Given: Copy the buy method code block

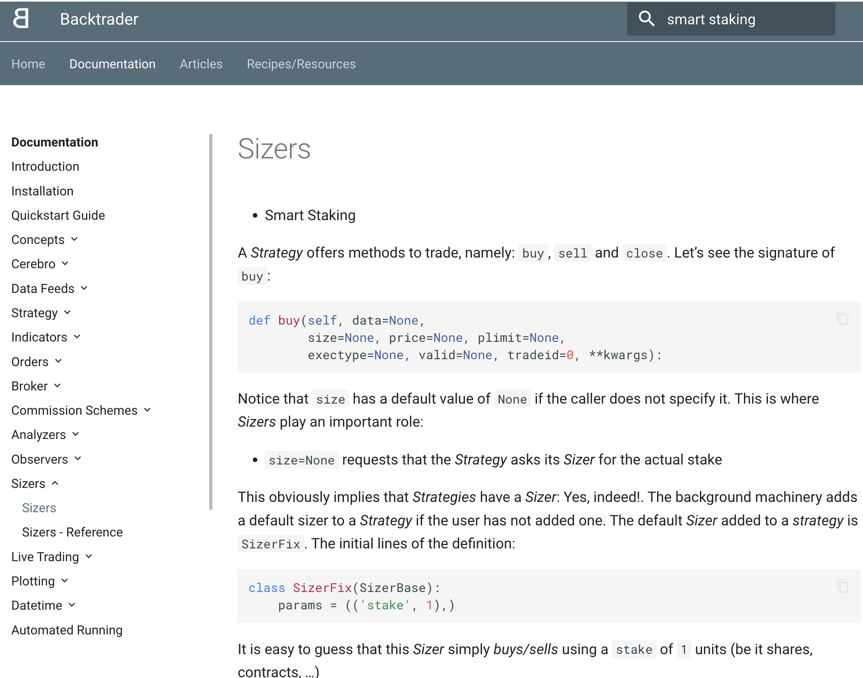Looking at the screenshot, I should pos(842,318).
